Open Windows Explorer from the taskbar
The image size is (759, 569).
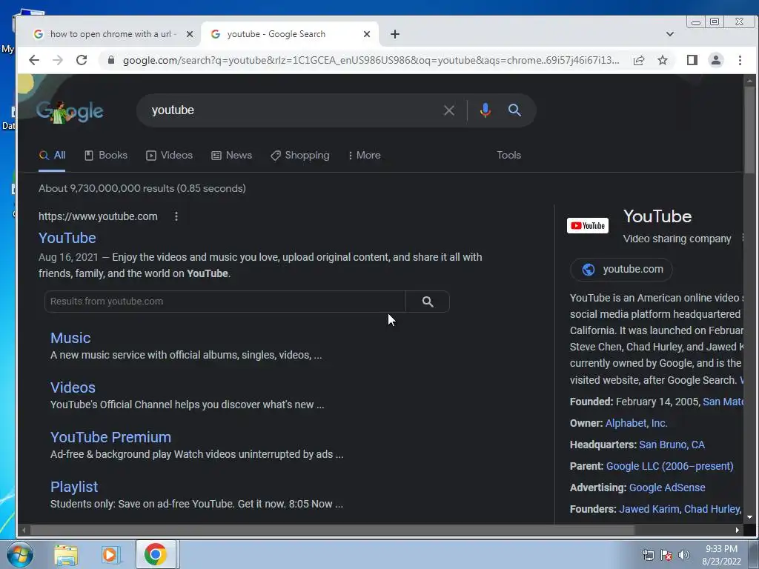click(66, 555)
